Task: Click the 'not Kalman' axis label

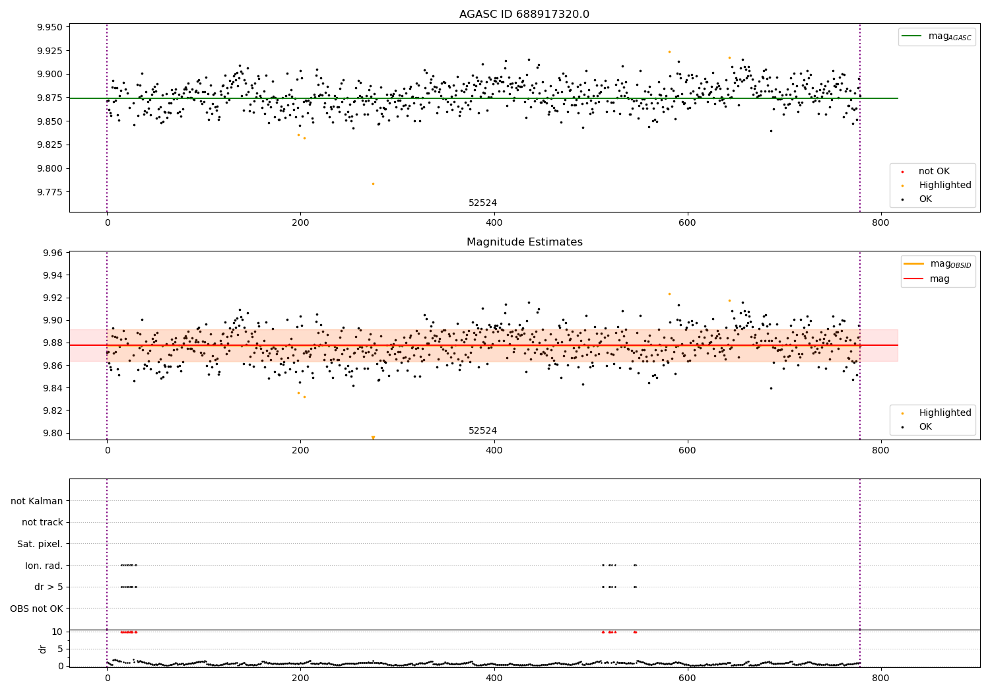Action: (37, 501)
